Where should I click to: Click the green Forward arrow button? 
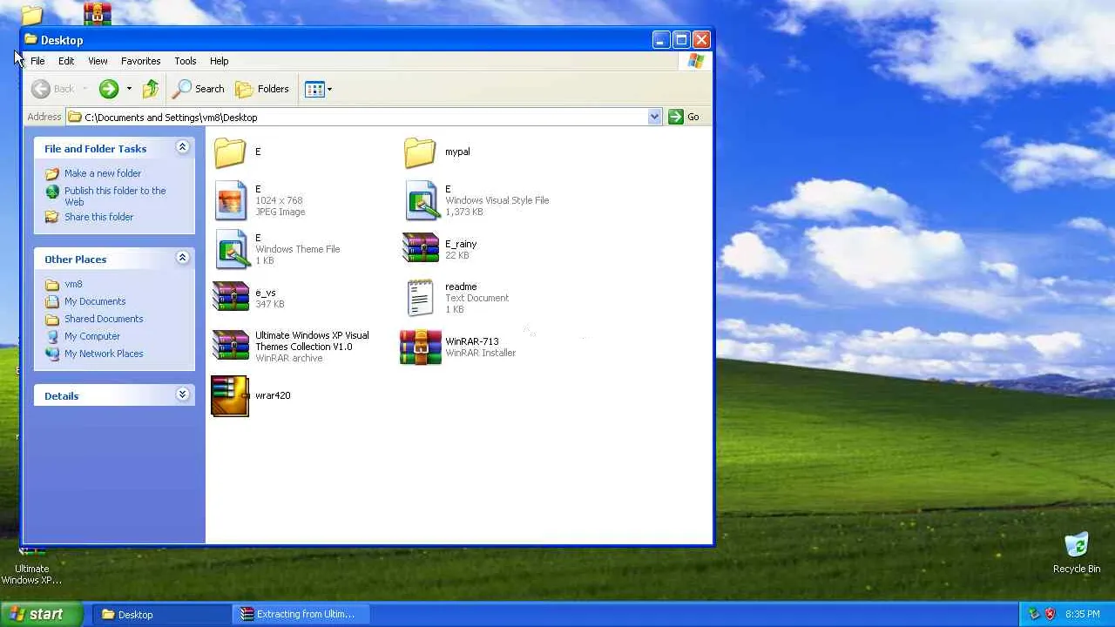109,89
